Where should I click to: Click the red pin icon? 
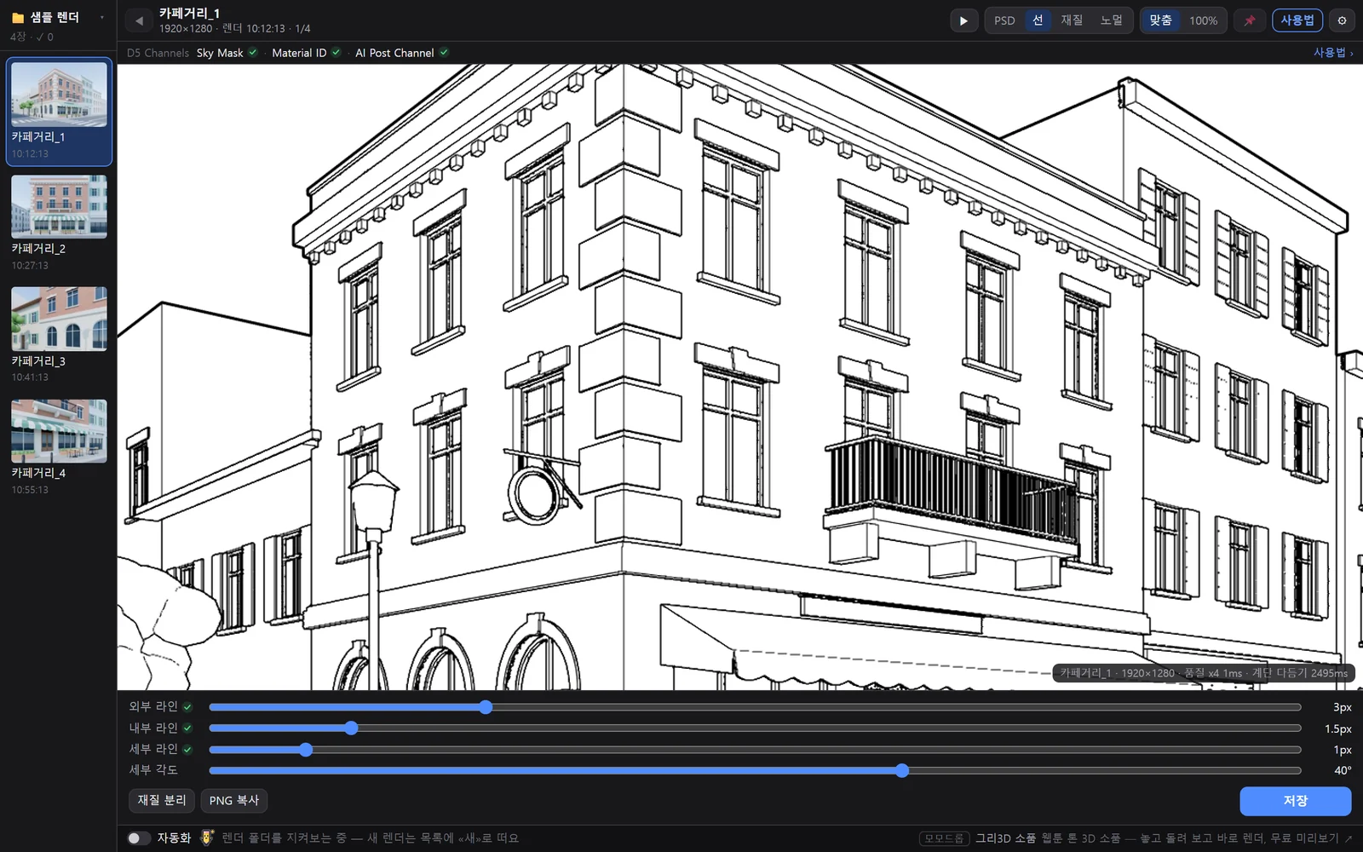1250,20
